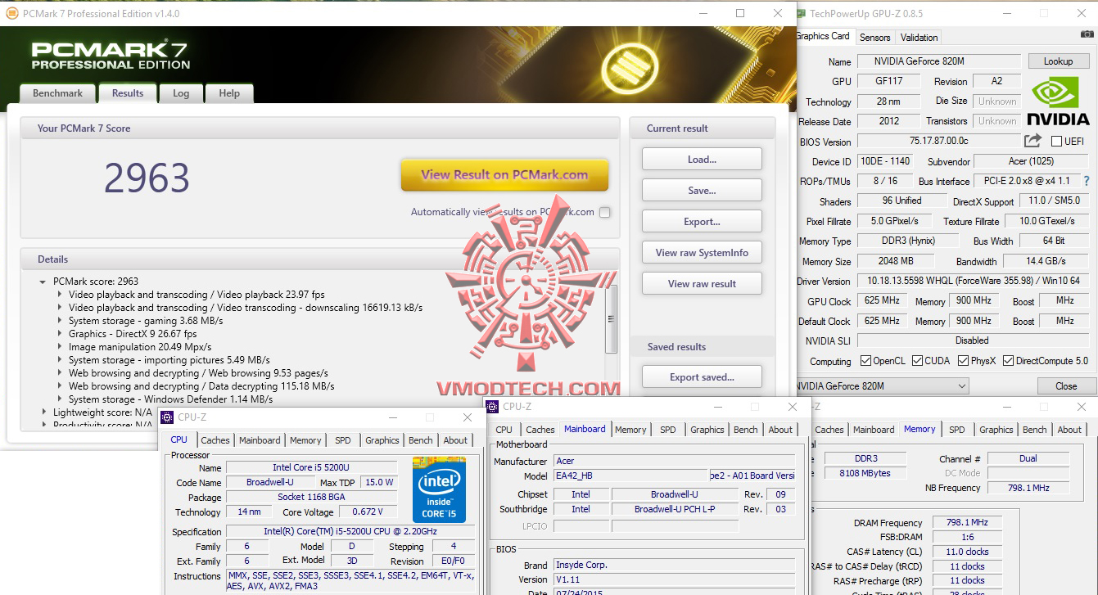The height and width of the screenshot is (595, 1098).
Task: Click the BIOS Brand field 'Insyde Corp.'
Action: [674, 565]
